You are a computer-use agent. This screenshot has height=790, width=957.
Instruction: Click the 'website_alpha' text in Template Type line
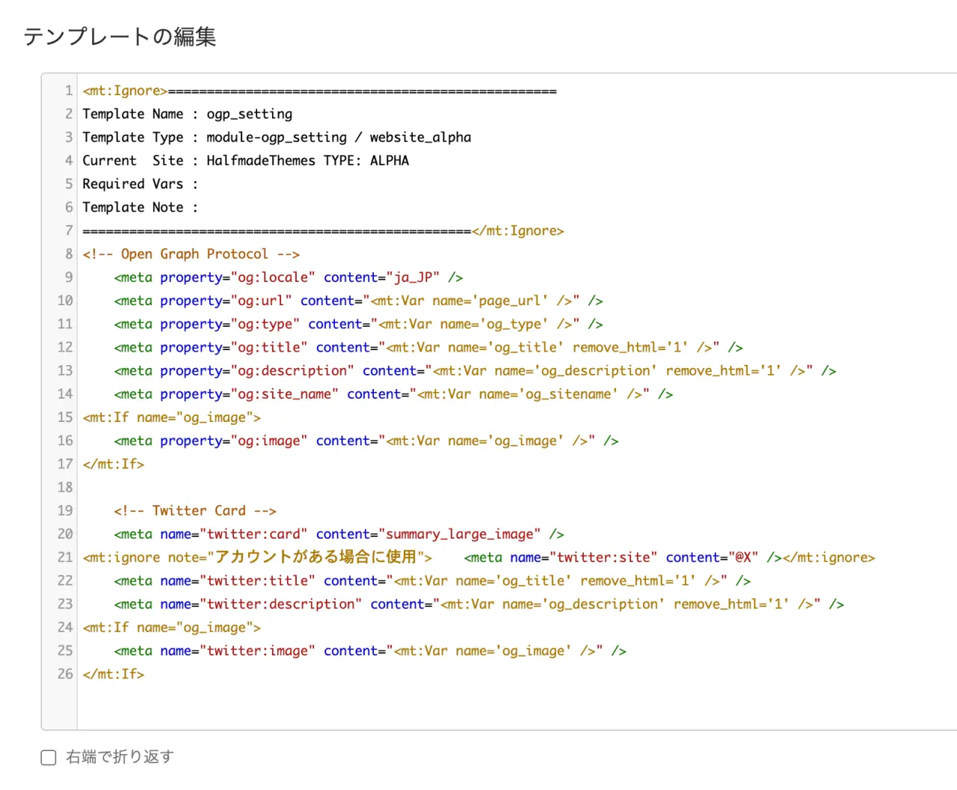420,137
